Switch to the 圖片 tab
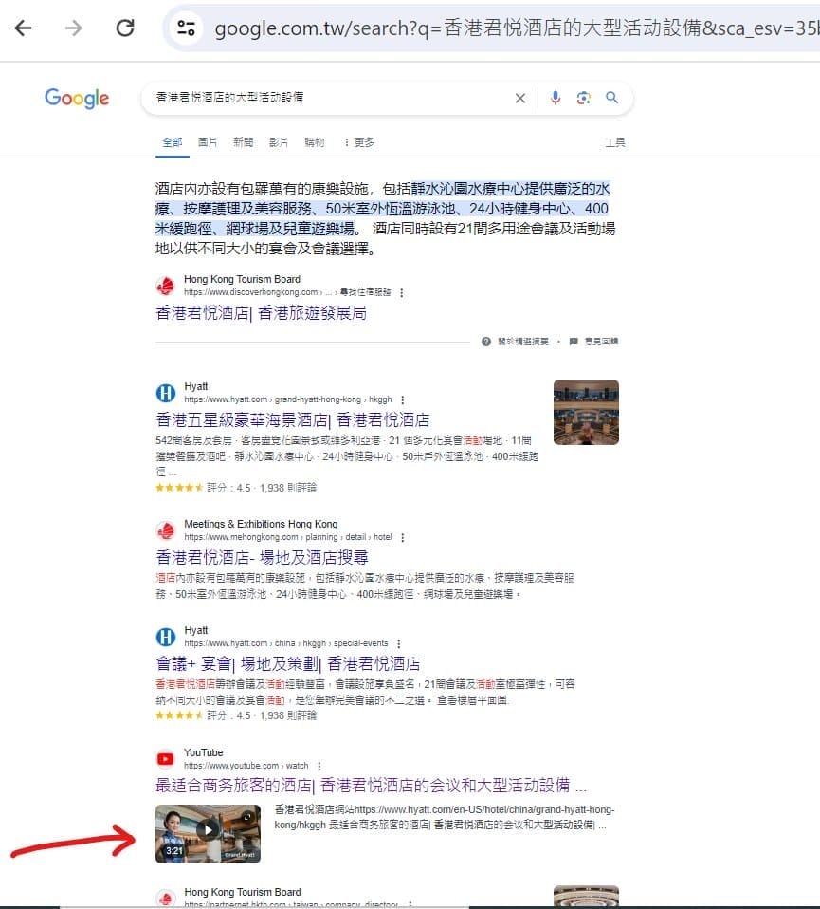The width and height of the screenshot is (820, 909). [x=208, y=142]
